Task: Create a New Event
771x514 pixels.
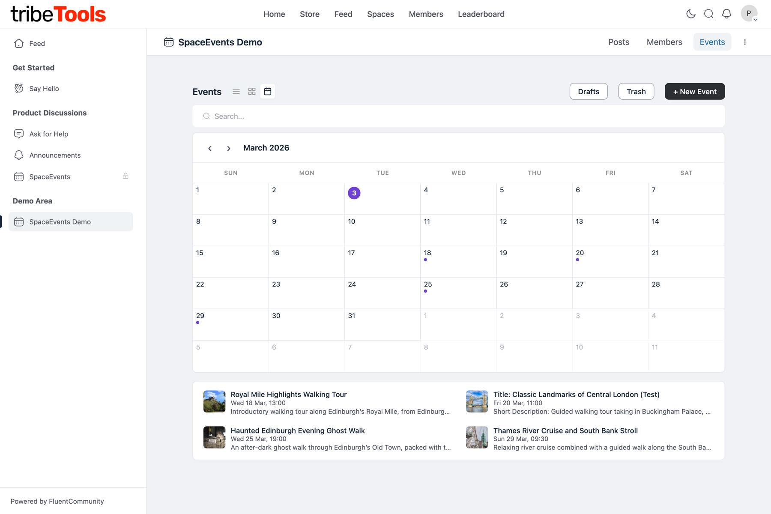Action: pos(694,92)
